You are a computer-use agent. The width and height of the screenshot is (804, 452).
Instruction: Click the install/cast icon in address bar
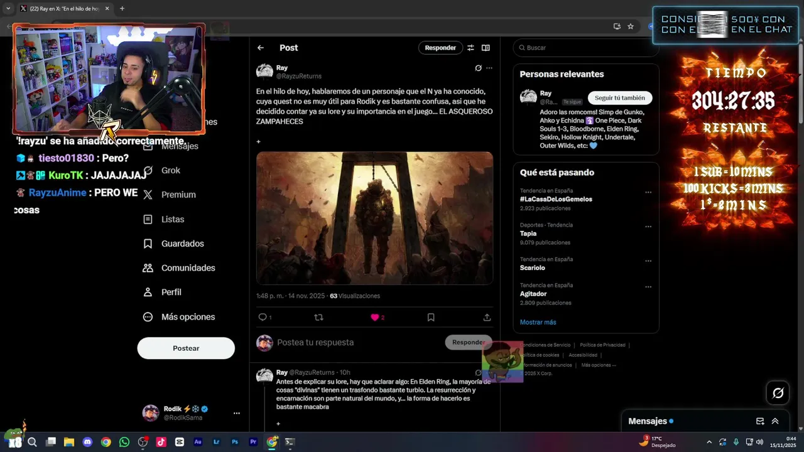pyautogui.click(x=617, y=26)
